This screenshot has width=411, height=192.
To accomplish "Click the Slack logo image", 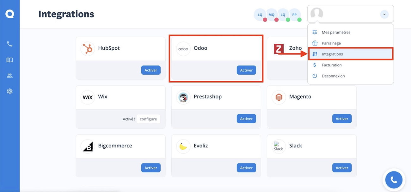I will (279, 146).
